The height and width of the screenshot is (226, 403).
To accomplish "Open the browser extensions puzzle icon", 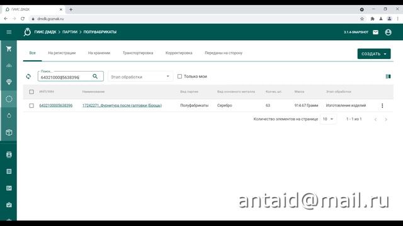I will [372, 19].
